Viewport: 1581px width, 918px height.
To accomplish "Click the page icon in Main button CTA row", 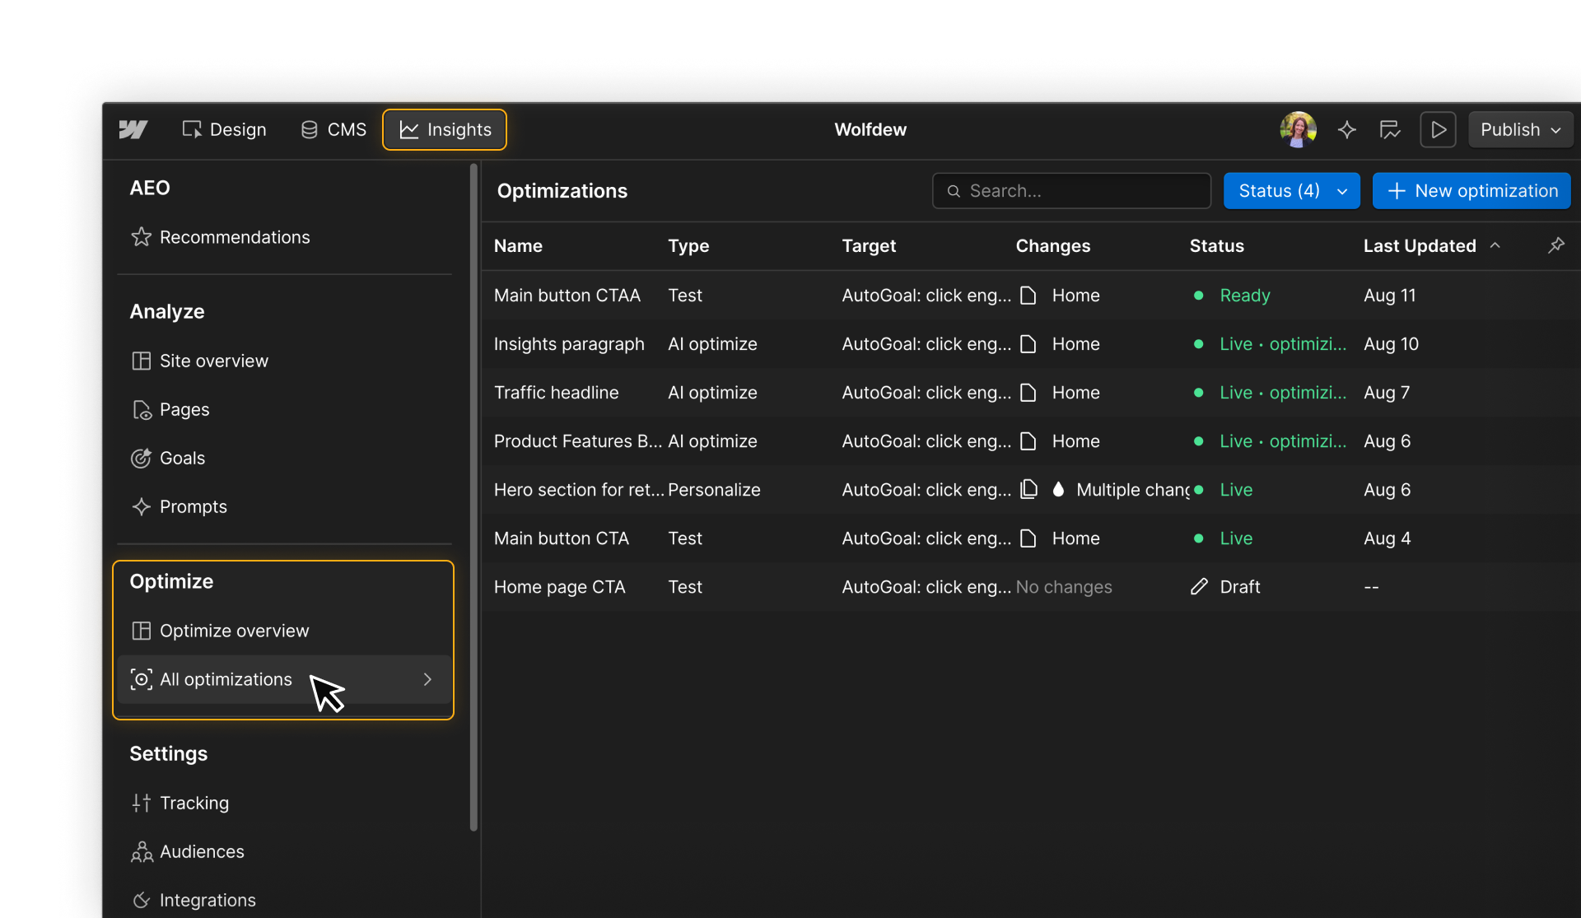I will coord(1028,538).
